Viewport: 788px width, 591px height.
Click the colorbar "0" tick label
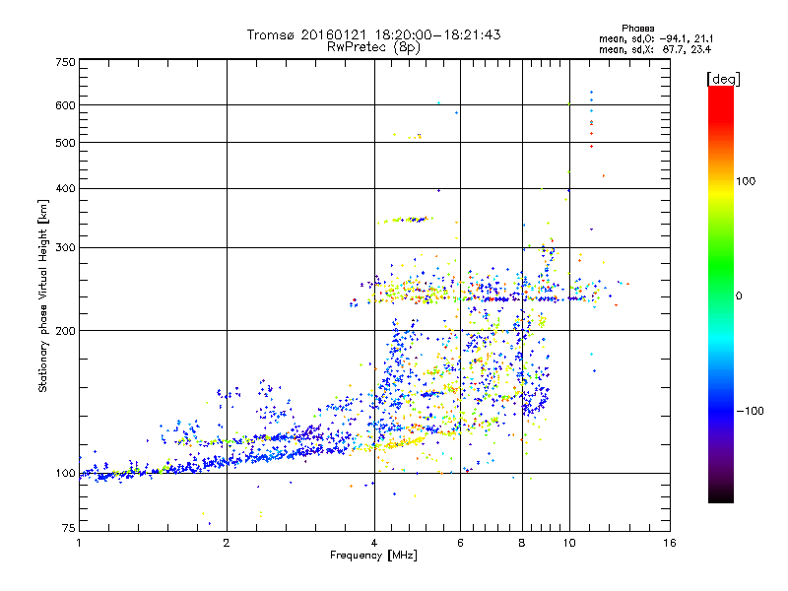tap(739, 295)
